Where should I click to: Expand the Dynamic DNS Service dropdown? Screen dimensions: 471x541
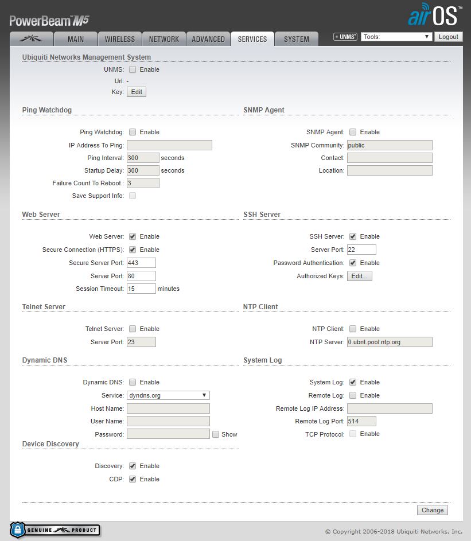coord(168,395)
